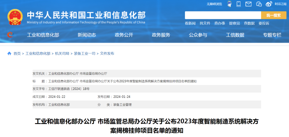The height and width of the screenshot is (137, 289).
Task: Open 提意见 quick link
Action: 234,23
